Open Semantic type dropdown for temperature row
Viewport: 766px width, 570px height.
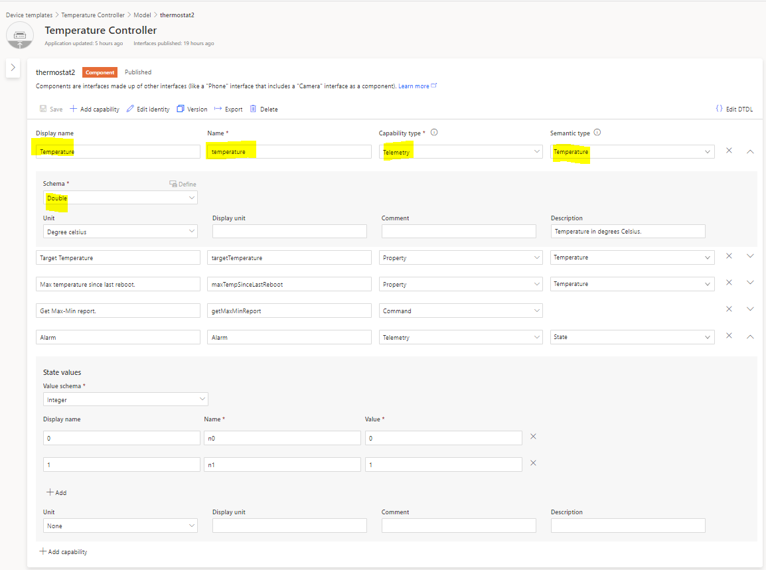pyautogui.click(x=632, y=151)
